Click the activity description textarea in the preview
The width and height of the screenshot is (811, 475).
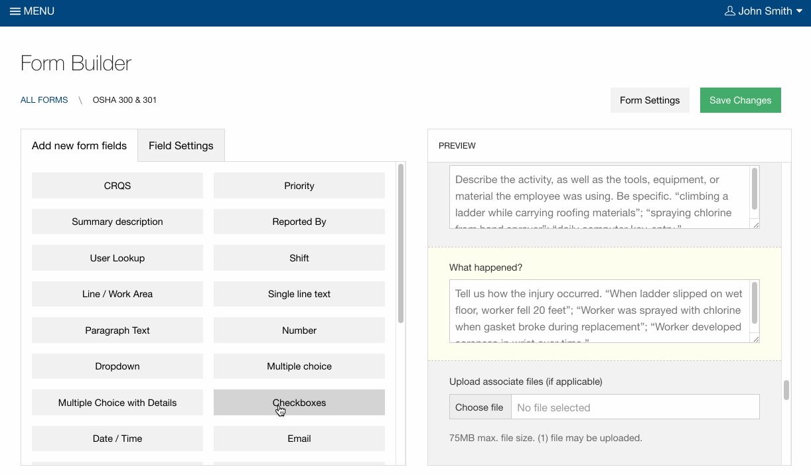coord(605,197)
